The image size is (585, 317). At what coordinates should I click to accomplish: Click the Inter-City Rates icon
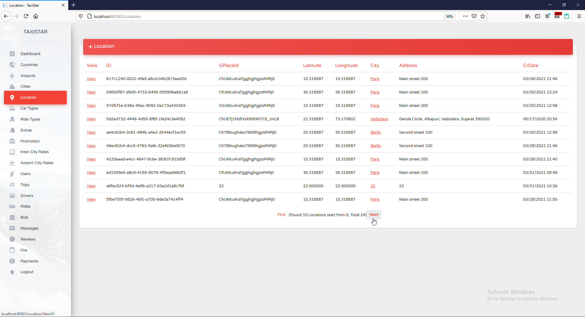click(x=12, y=152)
